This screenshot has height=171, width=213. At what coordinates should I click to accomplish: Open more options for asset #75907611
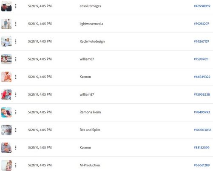click(16, 59)
